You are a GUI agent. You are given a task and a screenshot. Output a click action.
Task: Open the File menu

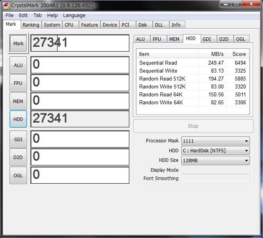10,15
